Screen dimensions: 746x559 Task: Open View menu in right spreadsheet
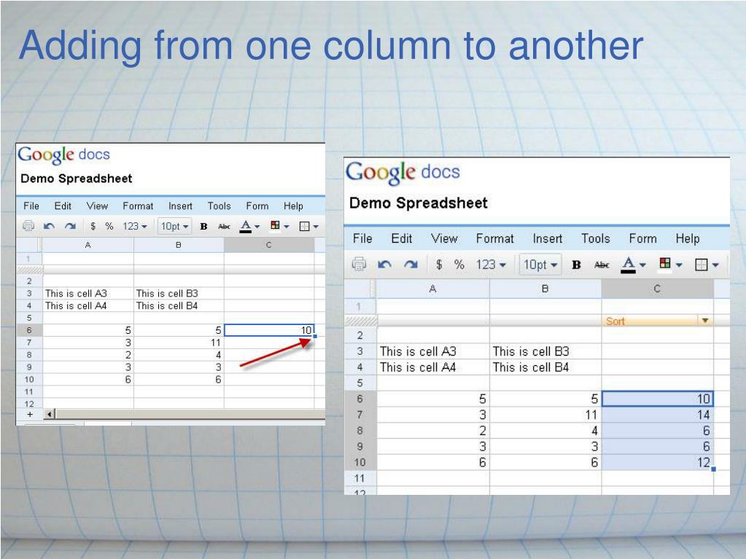444,238
